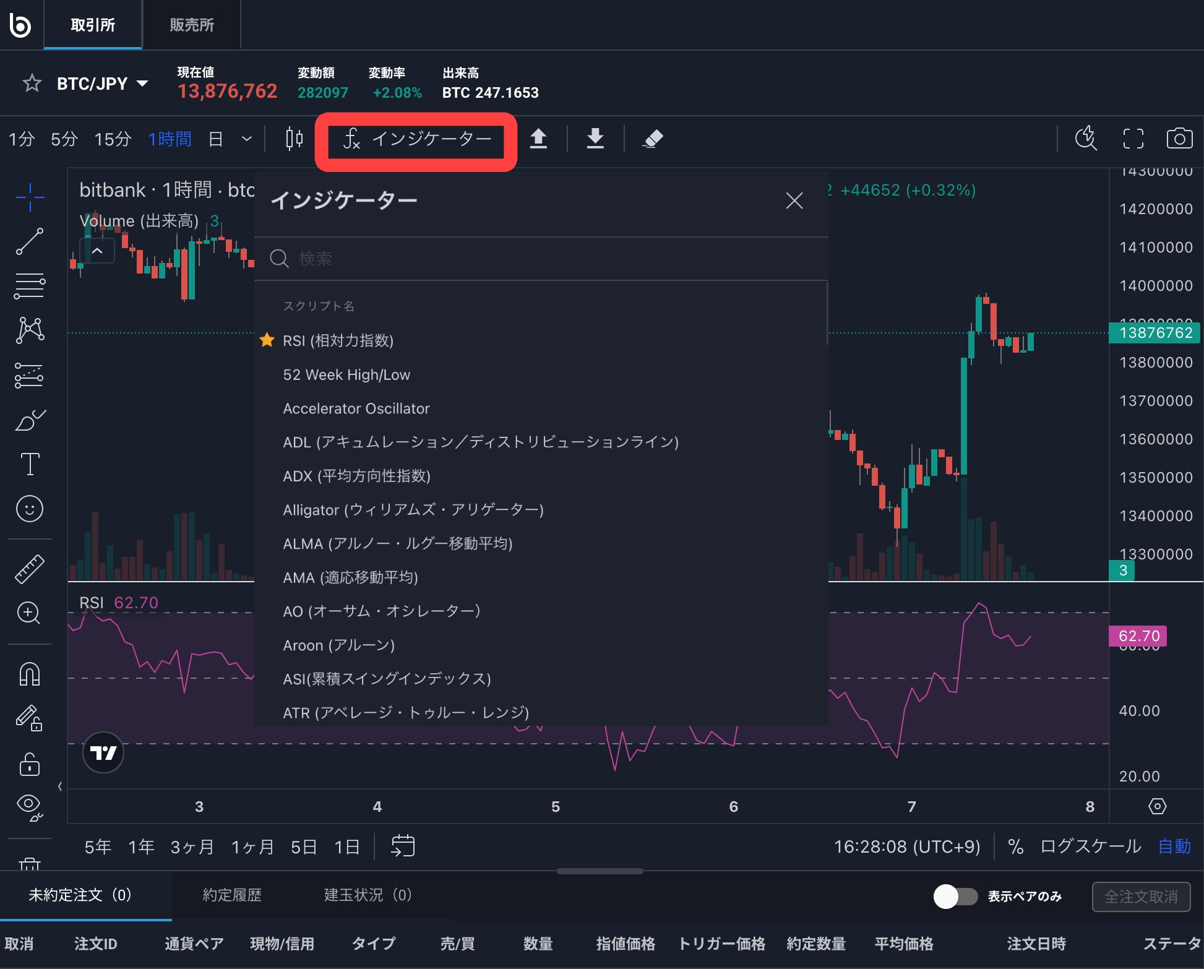Enter fullscreen chart mode
Image resolution: width=1204 pixels, height=969 pixels.
(x=1133, y=139)
